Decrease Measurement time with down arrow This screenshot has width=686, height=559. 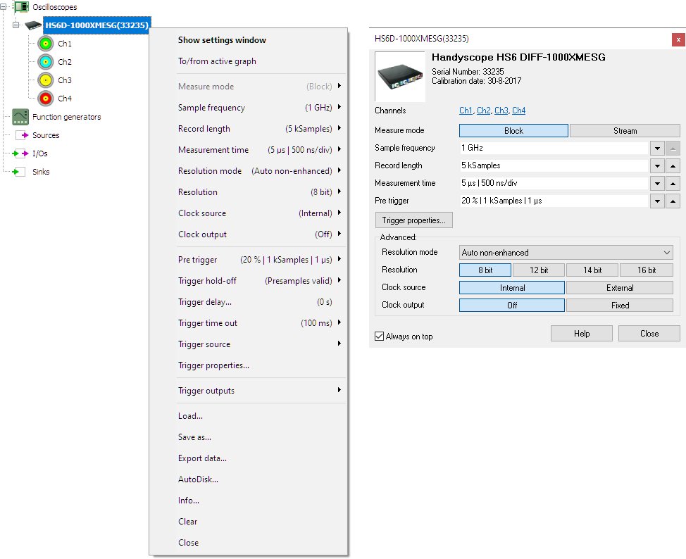pyautogui.click(x=657, y=183)
